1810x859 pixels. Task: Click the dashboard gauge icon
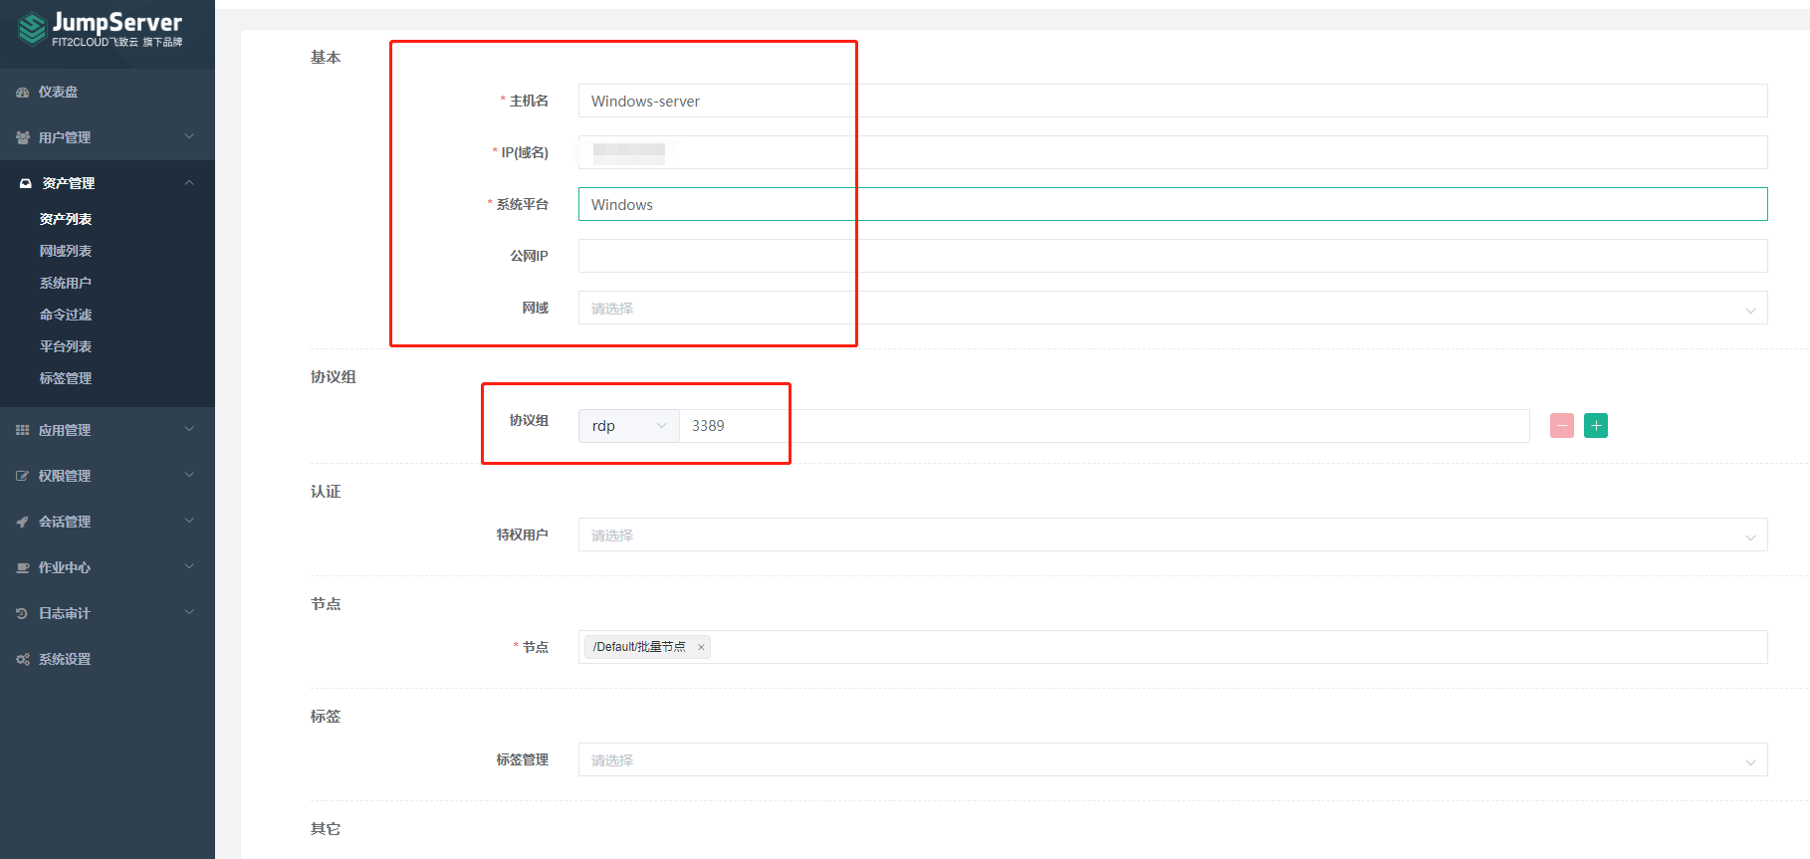23,92
